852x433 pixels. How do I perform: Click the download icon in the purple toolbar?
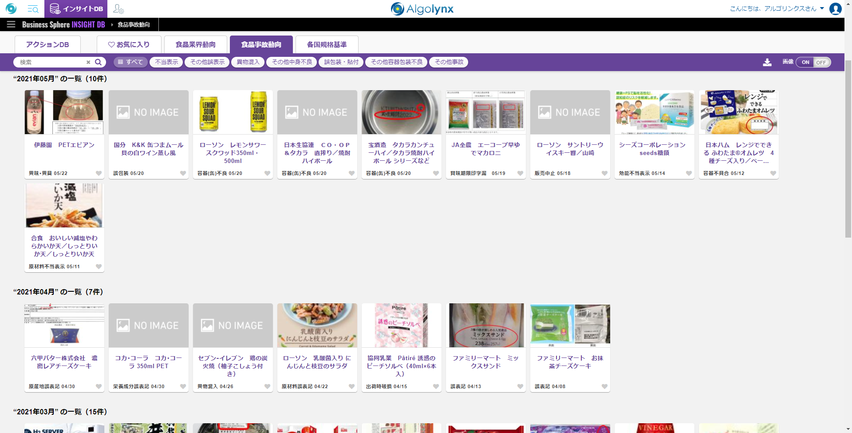pos(767,62)
